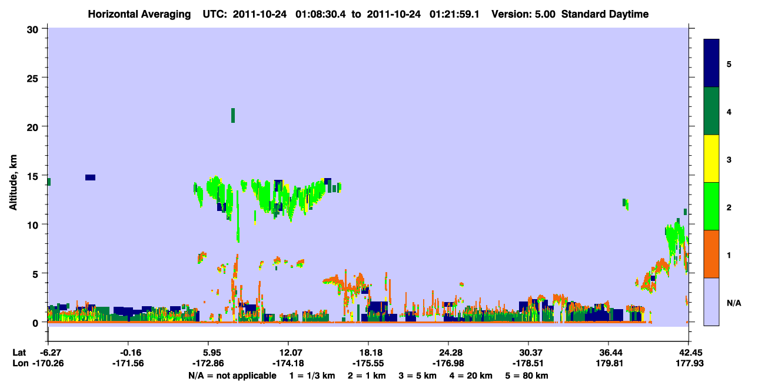Click '2 = 1 km' in the footer key
The height and width of the screenshot is (392, 765).
[x=367, y=376]
